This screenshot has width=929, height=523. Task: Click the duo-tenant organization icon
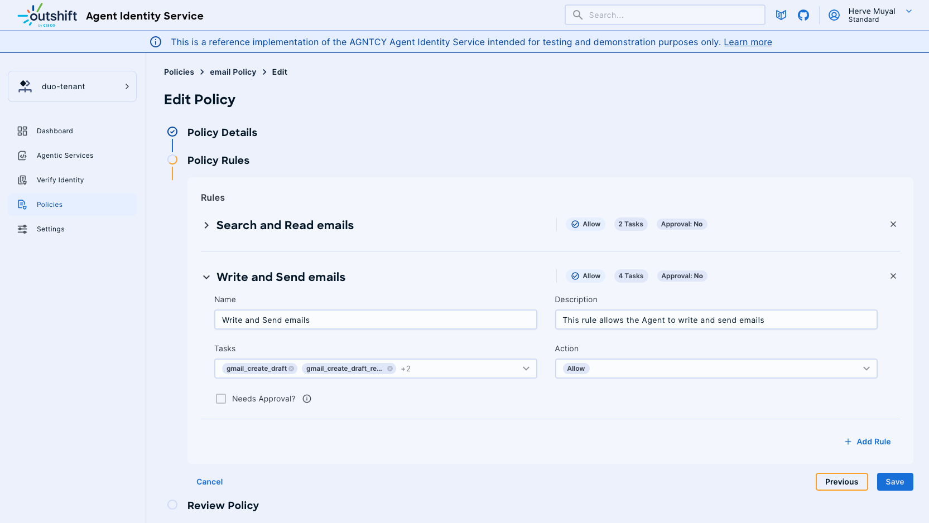coord(25,86)
